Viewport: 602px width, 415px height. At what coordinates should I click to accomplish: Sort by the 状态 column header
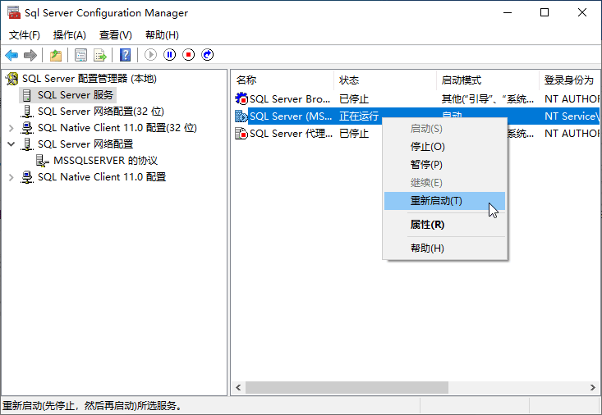[x=385, y=80]
